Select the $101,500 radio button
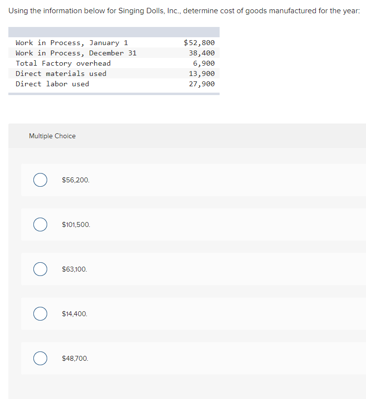 (x=40, y=224)
